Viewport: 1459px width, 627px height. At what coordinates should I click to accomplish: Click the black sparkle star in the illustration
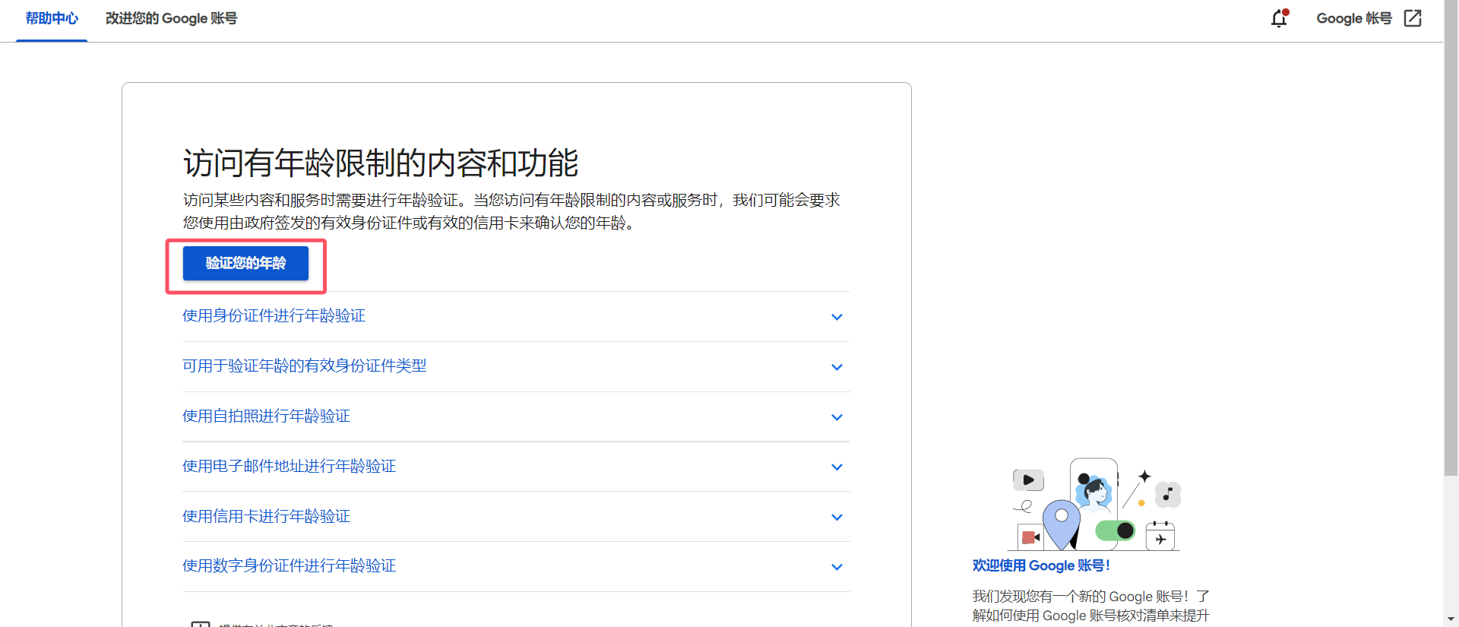pos(1144,477)
